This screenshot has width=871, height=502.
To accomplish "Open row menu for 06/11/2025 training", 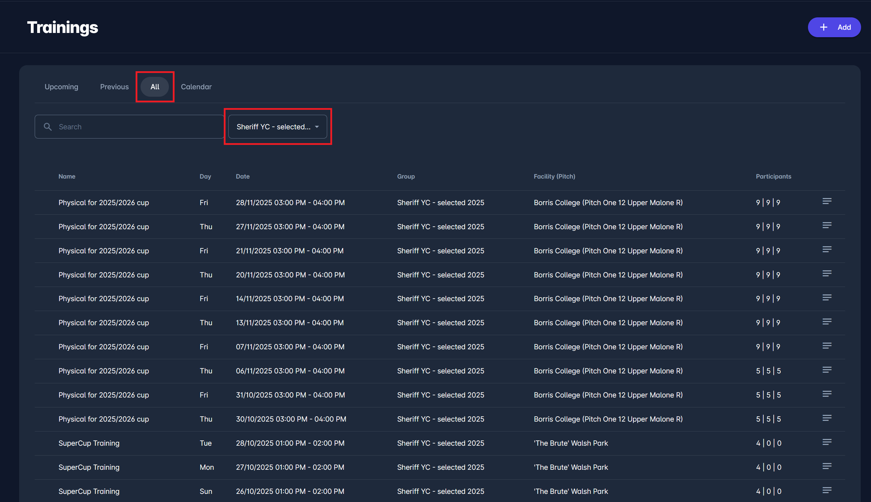I will [827, 370].
